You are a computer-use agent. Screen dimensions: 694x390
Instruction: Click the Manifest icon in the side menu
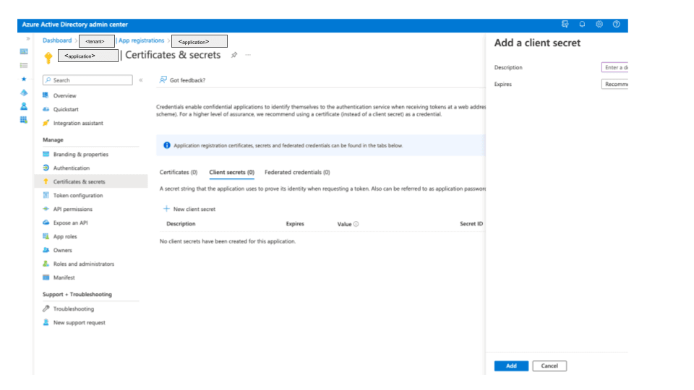pyautogui.click(x=46, y=277)
